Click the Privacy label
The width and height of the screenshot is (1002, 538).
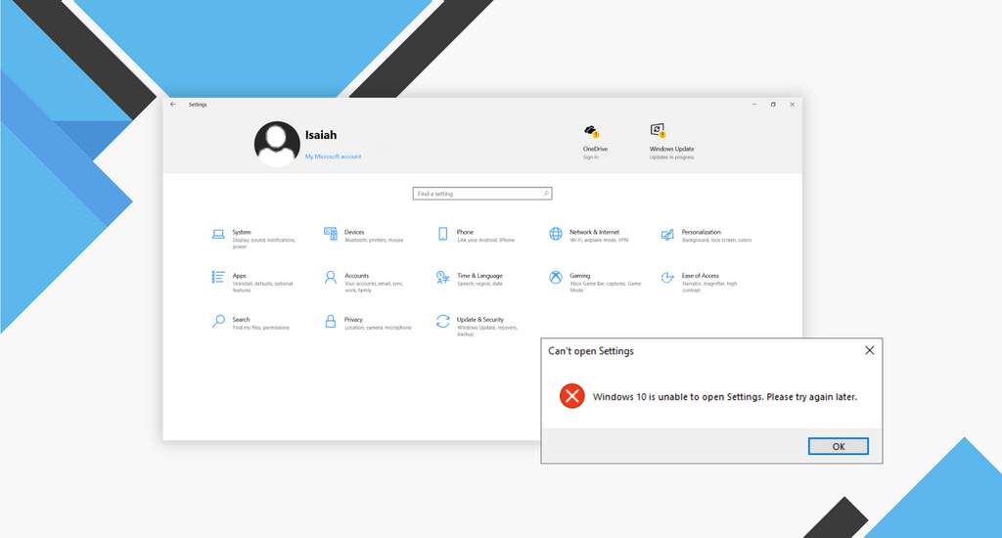click(x=353, y=320)
